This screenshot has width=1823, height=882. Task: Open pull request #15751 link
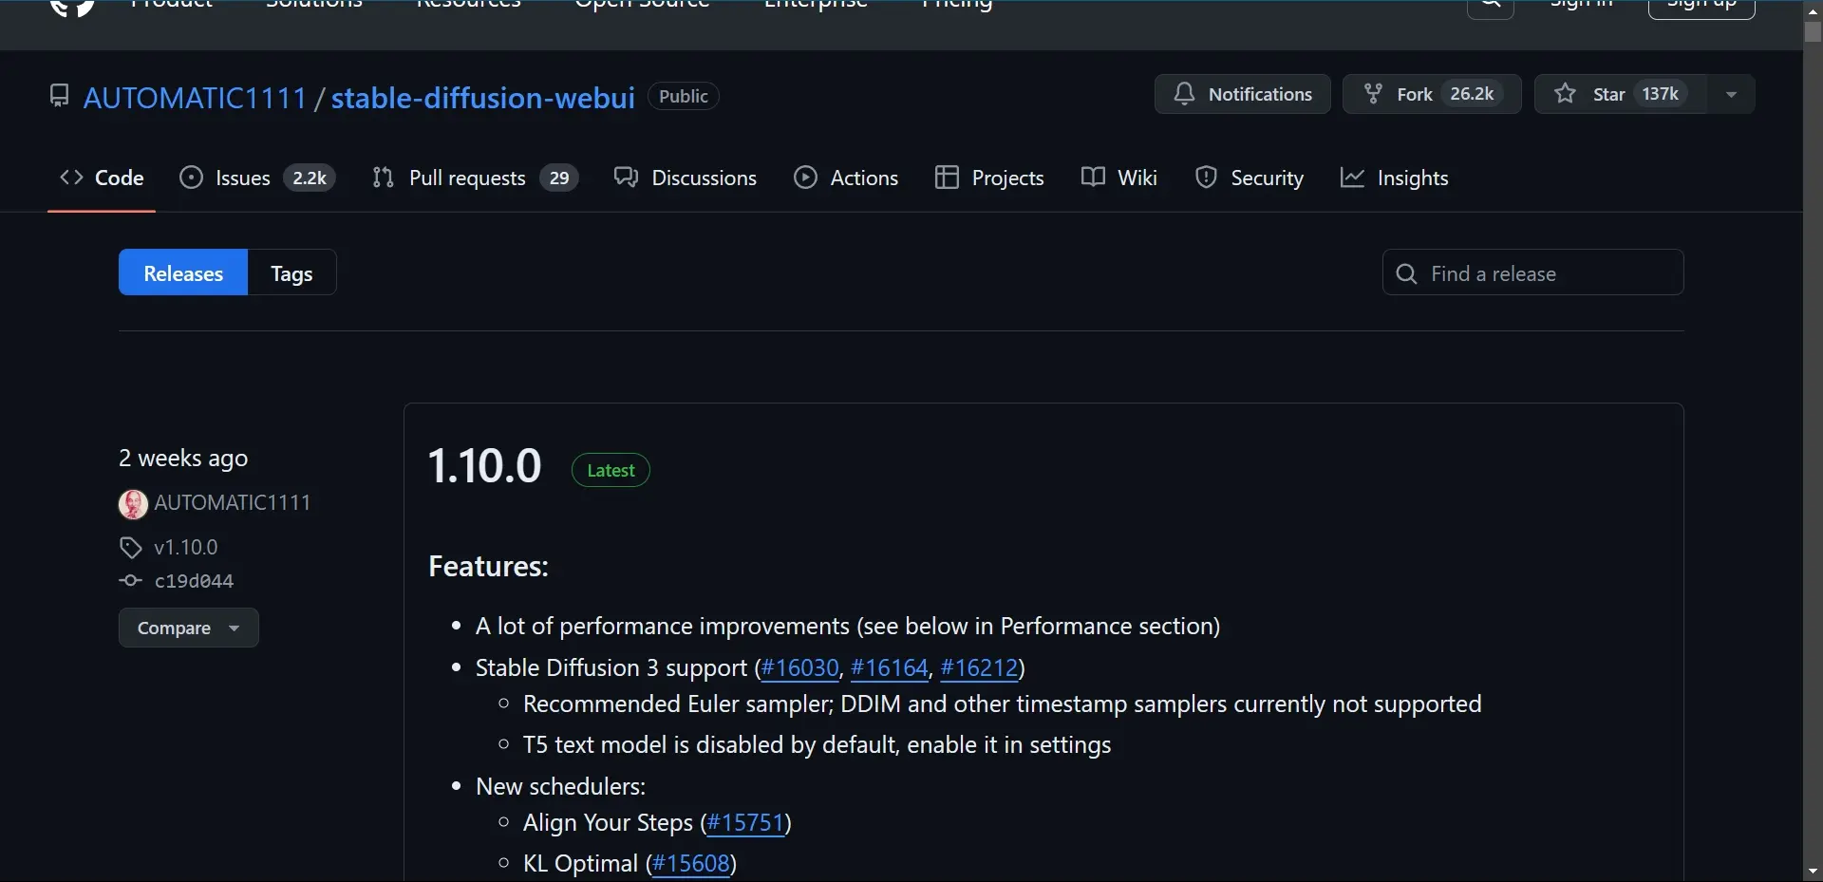[745, 823]
